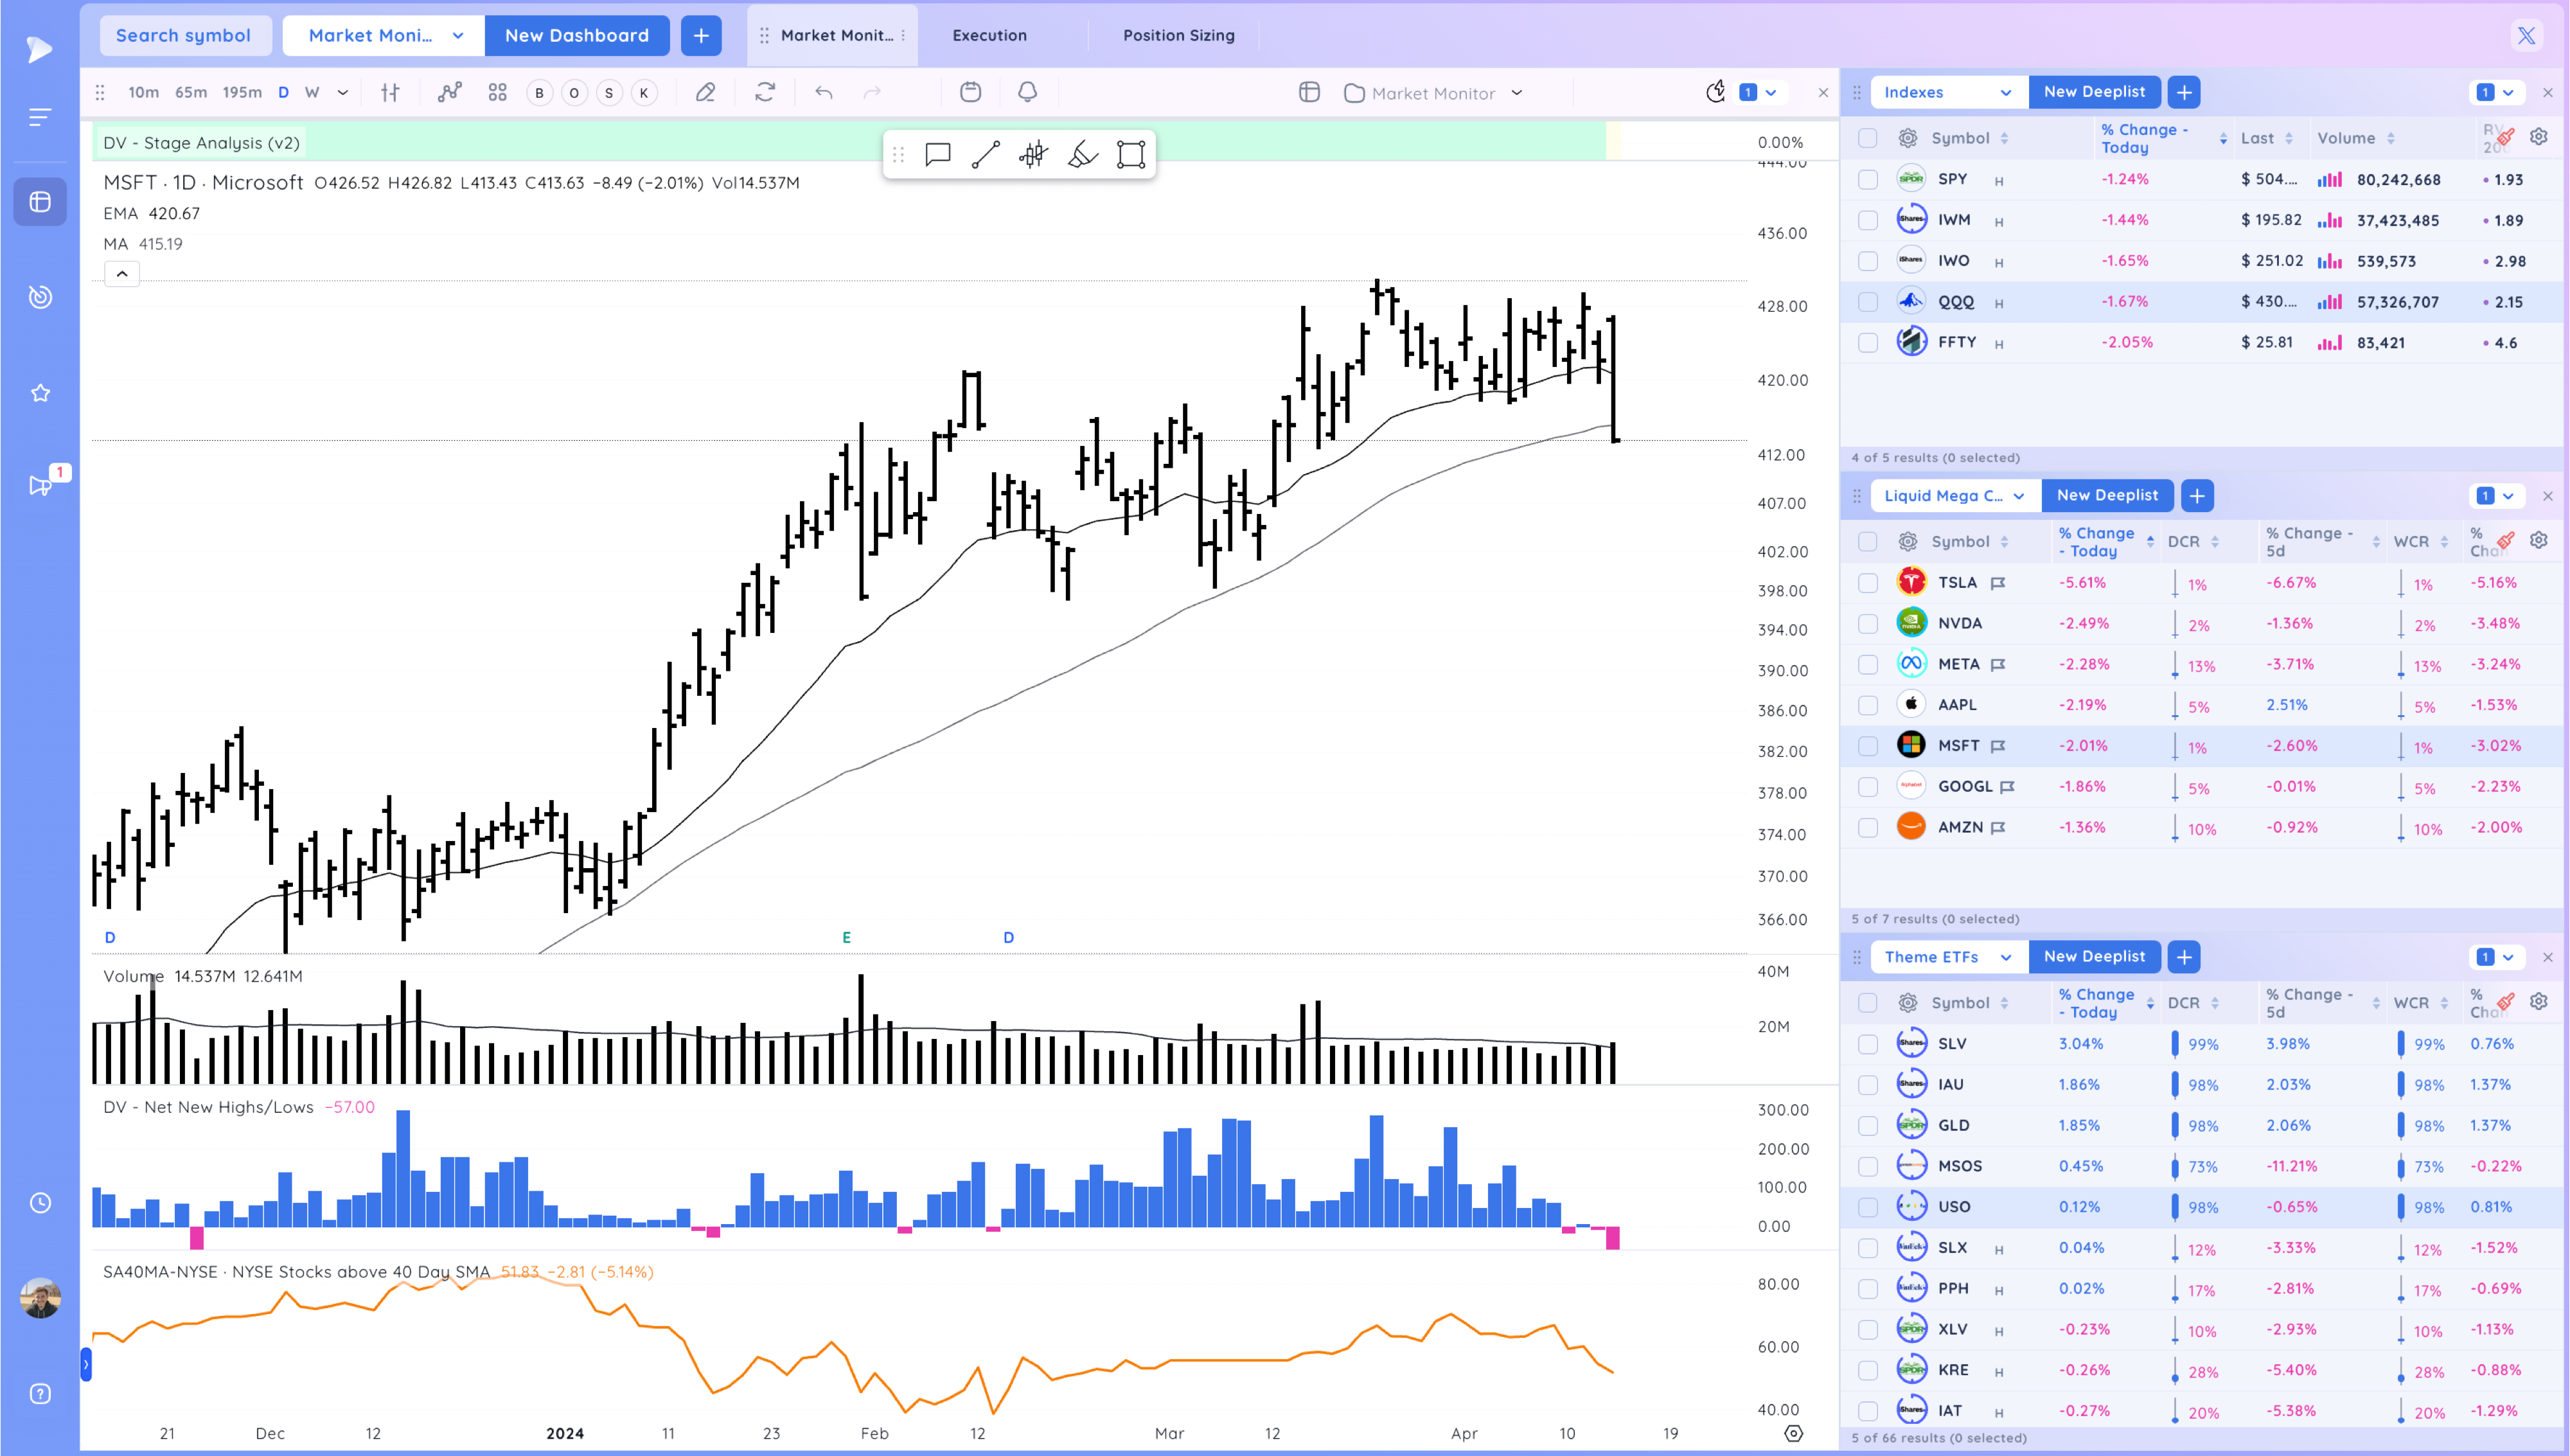Check the SLV row checkbox

(1867, 1044)
